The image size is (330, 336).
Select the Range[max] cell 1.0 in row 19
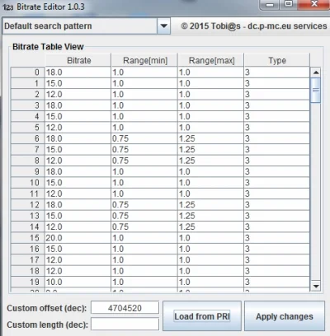coord(211,282)
